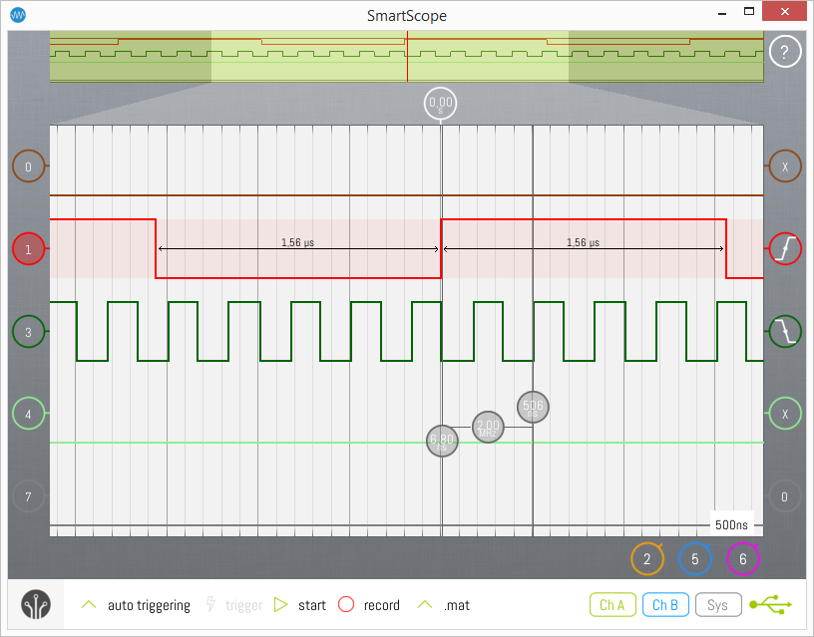Image resolution: width=814 pixels, height=637 pixels.
Task: Click the blue channel 5 circle
Action: coord(695,559)
